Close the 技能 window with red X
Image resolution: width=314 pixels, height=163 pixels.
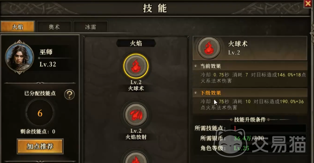coord(308,4)
